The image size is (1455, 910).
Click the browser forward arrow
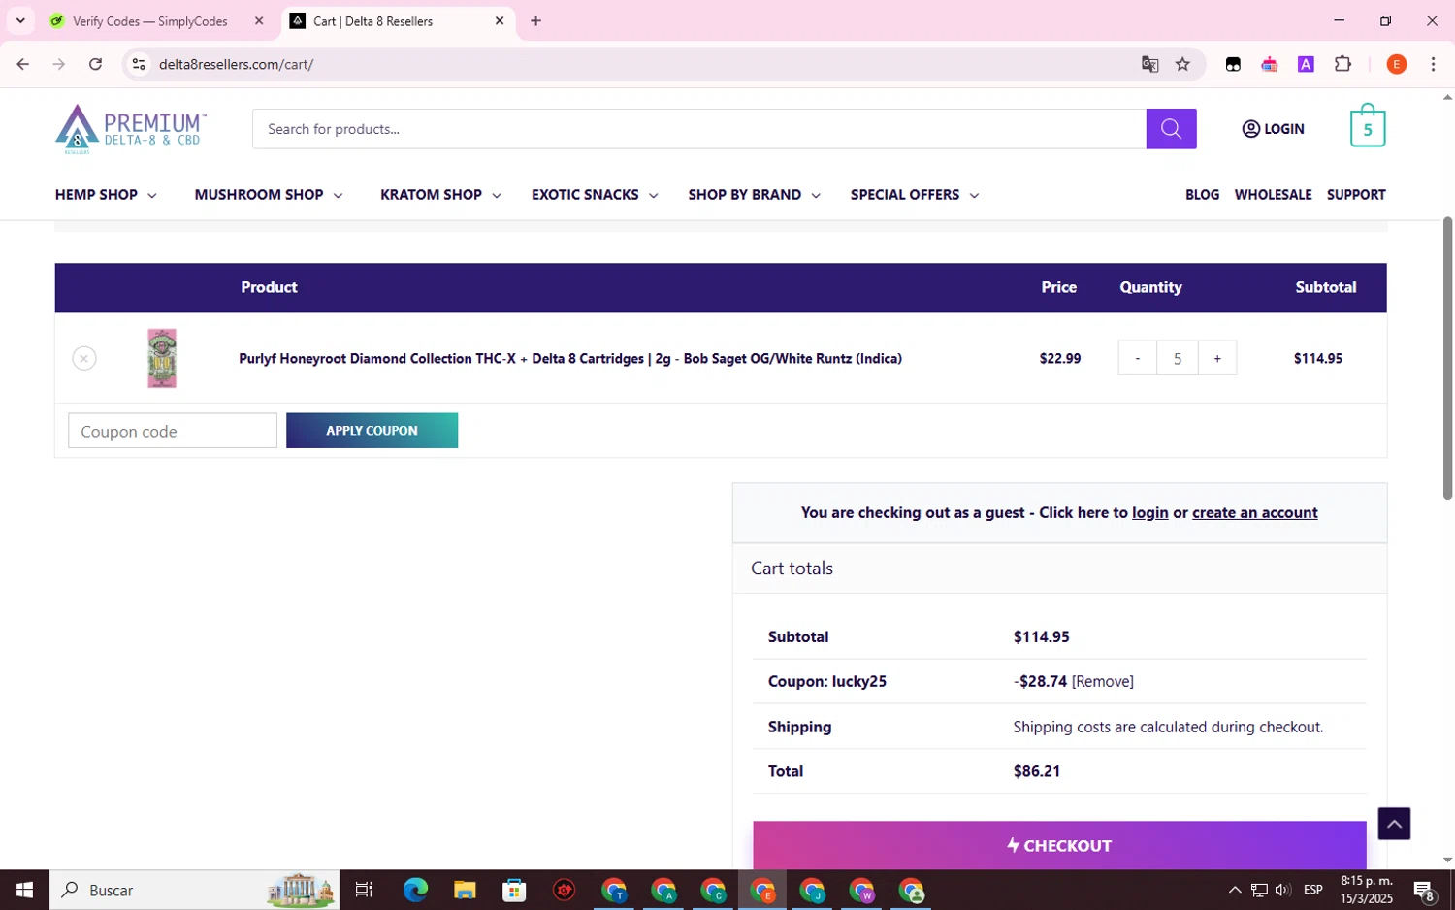coord(59,64)
